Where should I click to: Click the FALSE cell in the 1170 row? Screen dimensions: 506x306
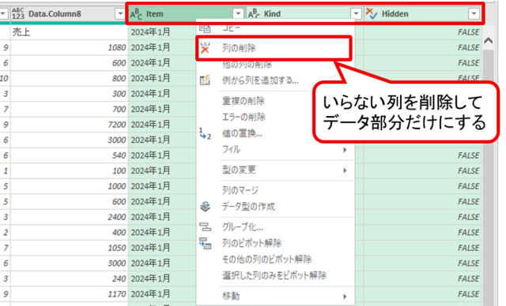point(422,294)
